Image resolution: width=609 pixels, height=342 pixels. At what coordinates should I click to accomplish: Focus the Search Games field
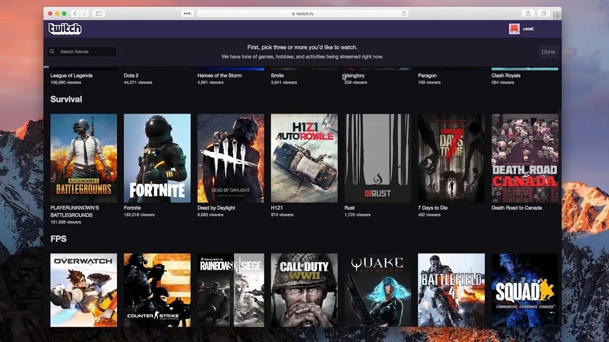pos(82,51)
